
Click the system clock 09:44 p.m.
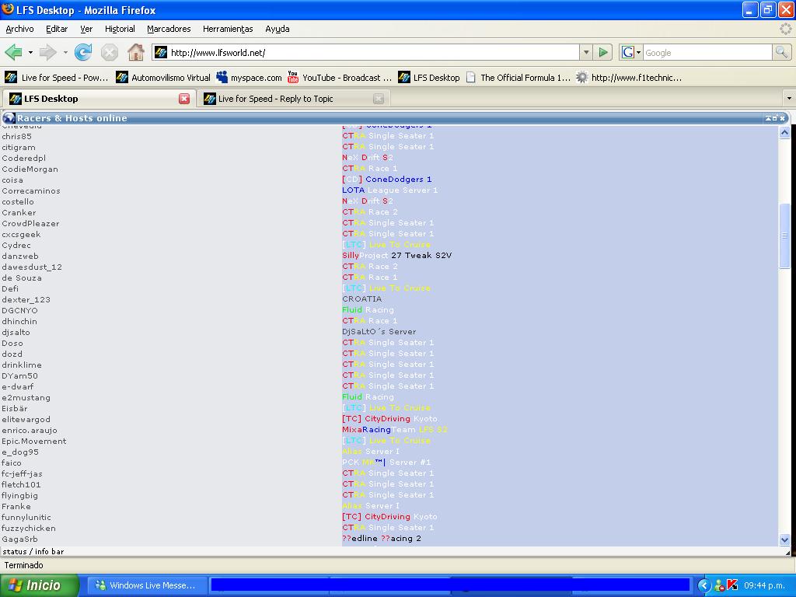(765, 585)
